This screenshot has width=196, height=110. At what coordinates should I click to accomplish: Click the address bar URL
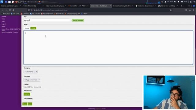click(x=51, y=10)
